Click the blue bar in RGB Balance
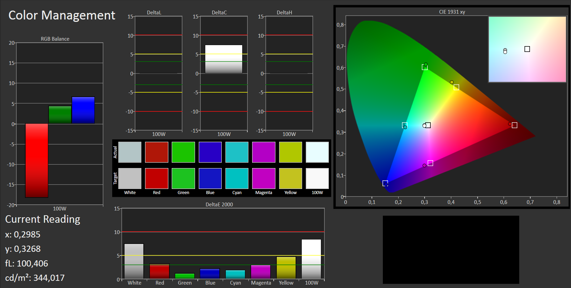This screenshot has height=288, width=571. point(83,110)
